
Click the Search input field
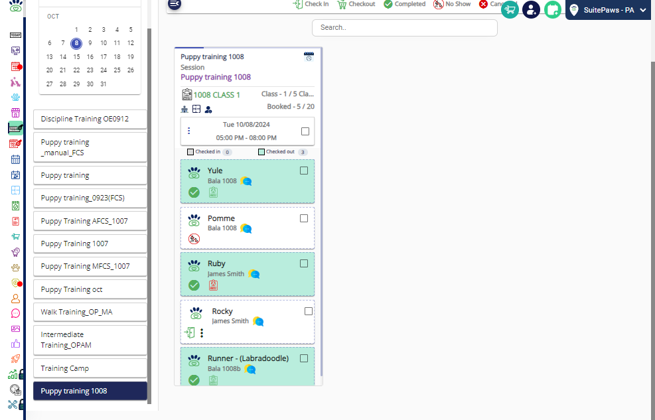coord(404,28)
